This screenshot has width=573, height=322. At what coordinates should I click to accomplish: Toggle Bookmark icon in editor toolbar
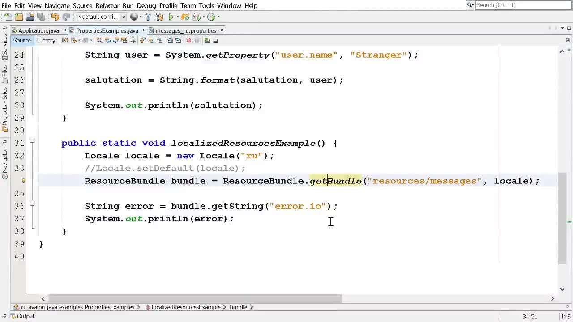[159, 40]
